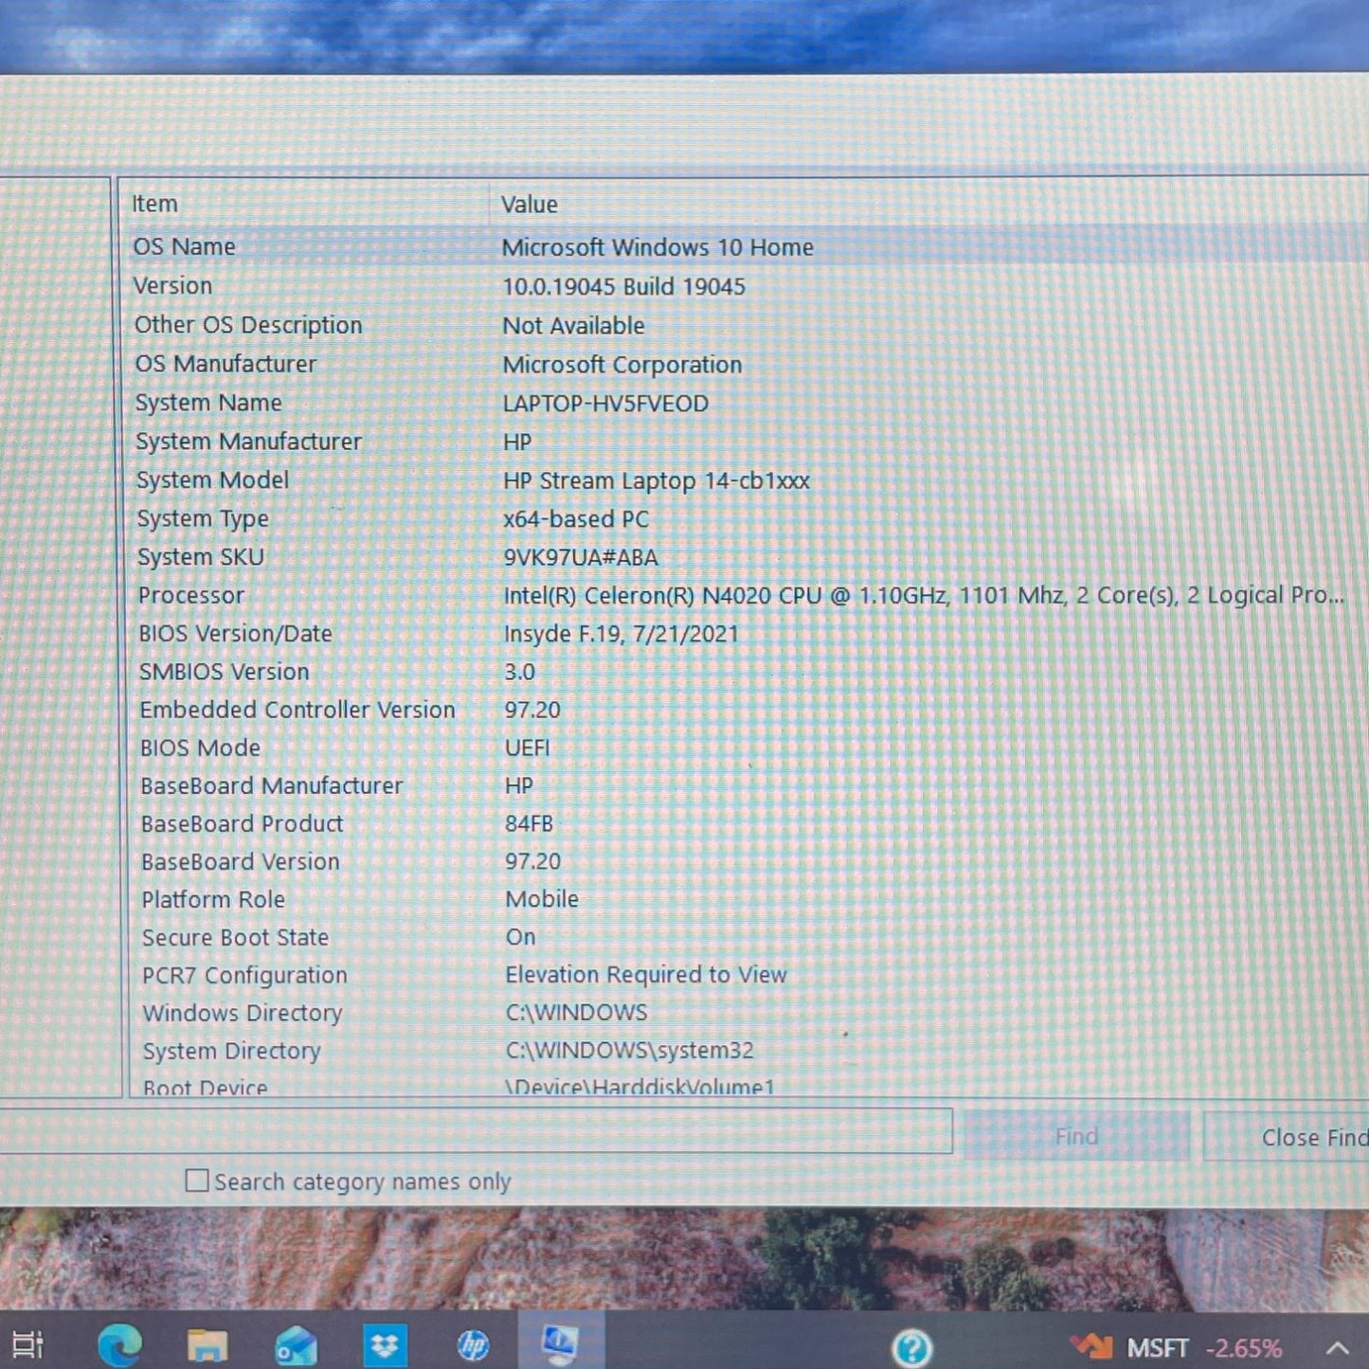The height and width of the screenshot is (1369, 1369).
Task: Open the HP app taskbar icon
Action: tap(473, 1344)
